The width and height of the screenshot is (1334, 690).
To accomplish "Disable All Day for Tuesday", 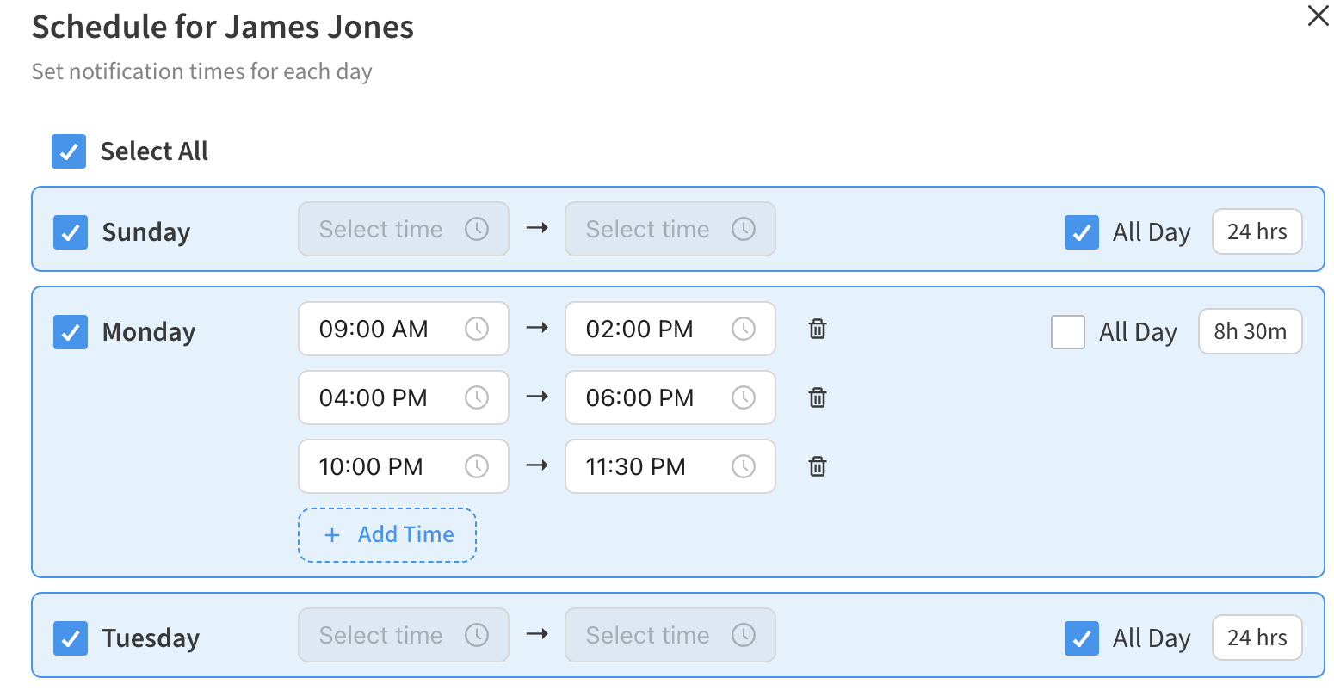I will click(x=1082, y=638).
